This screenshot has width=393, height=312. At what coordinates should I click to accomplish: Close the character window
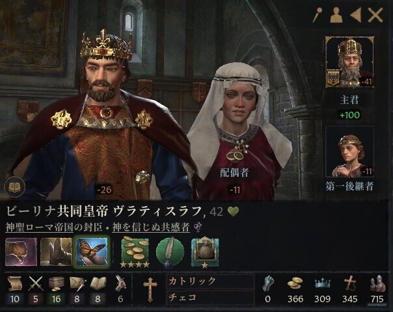pyautogui.click(x=375, y=15)
